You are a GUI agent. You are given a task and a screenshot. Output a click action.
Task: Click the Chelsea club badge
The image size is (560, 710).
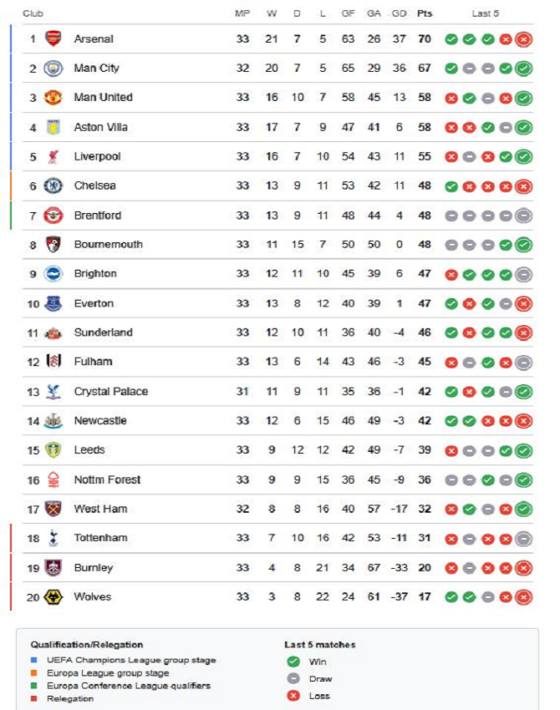coord(53,185)
